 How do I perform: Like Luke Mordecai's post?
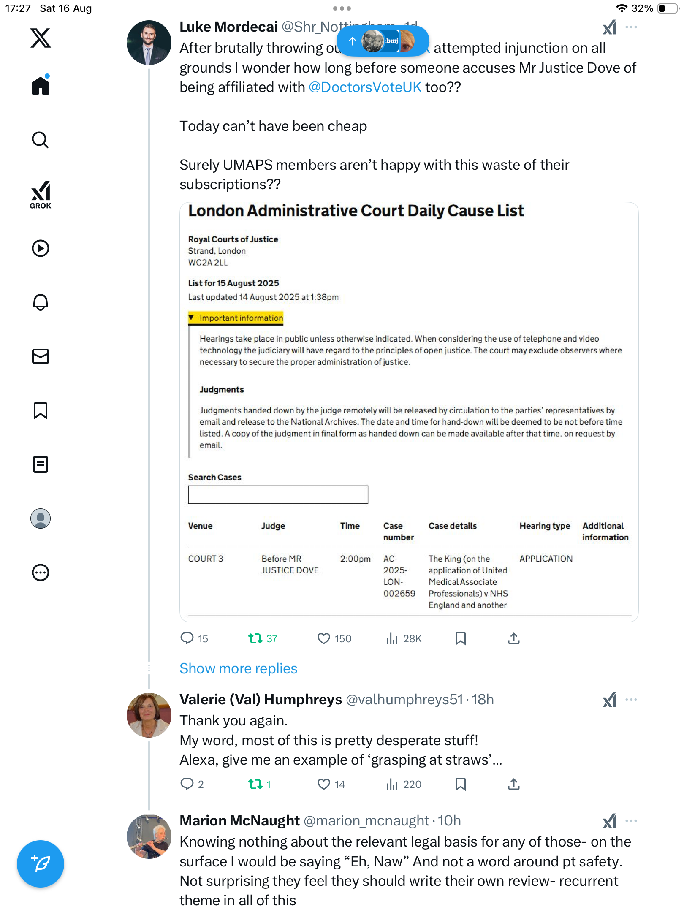coord(324,638)
